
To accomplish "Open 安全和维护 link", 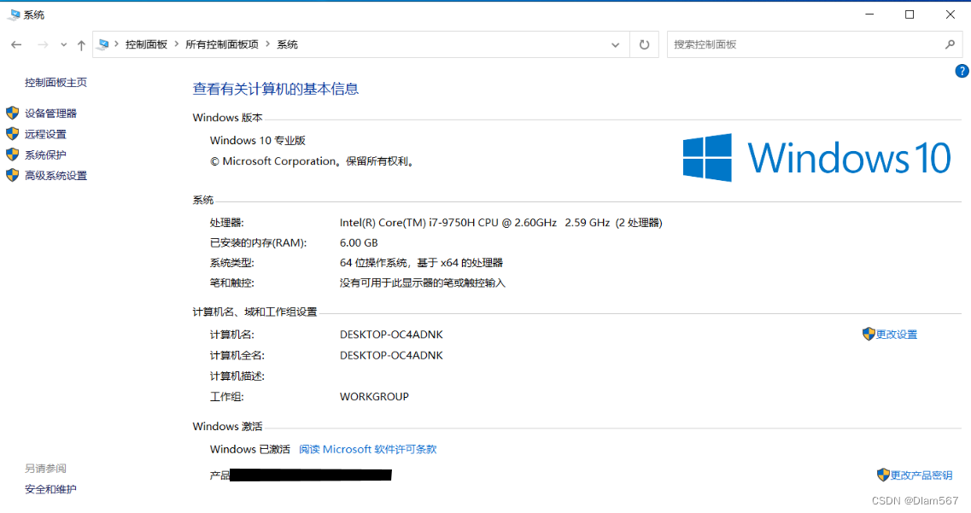I will coord(50,489).
